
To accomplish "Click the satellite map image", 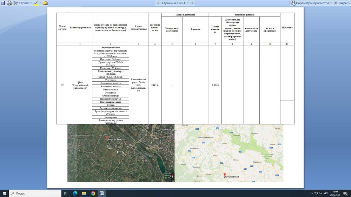I will (121, 153).
